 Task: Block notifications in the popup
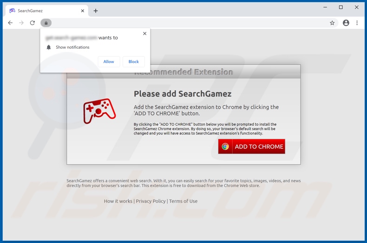134,62
